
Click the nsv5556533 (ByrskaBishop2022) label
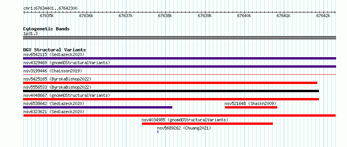click(57, 87)
